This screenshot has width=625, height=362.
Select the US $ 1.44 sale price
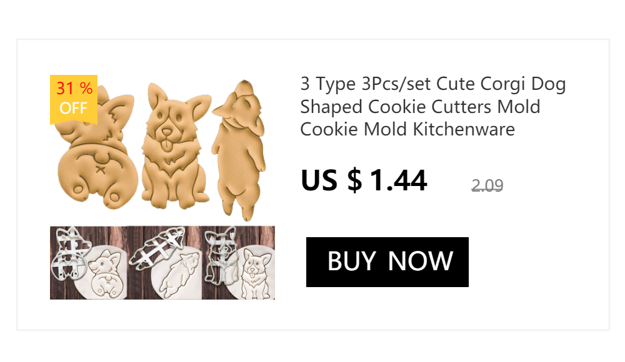point(364,180)
